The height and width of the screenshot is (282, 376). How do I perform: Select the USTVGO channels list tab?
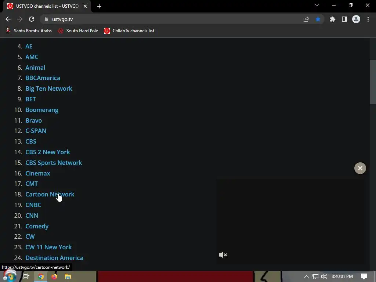click(x=47, y=6)
